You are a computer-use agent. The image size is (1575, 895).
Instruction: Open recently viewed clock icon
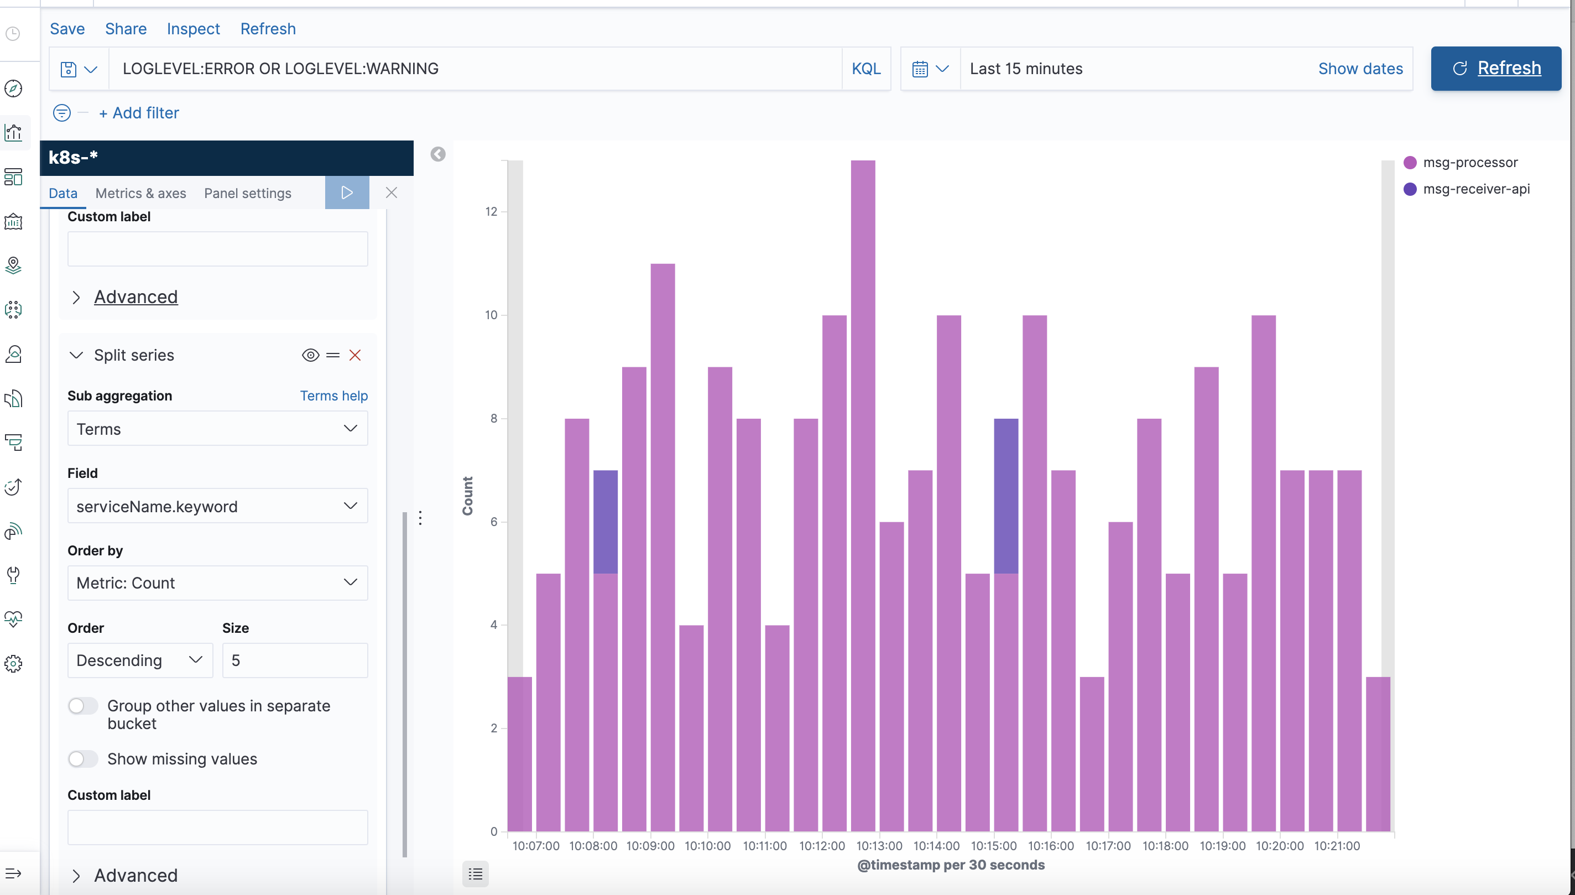(13, 34)
